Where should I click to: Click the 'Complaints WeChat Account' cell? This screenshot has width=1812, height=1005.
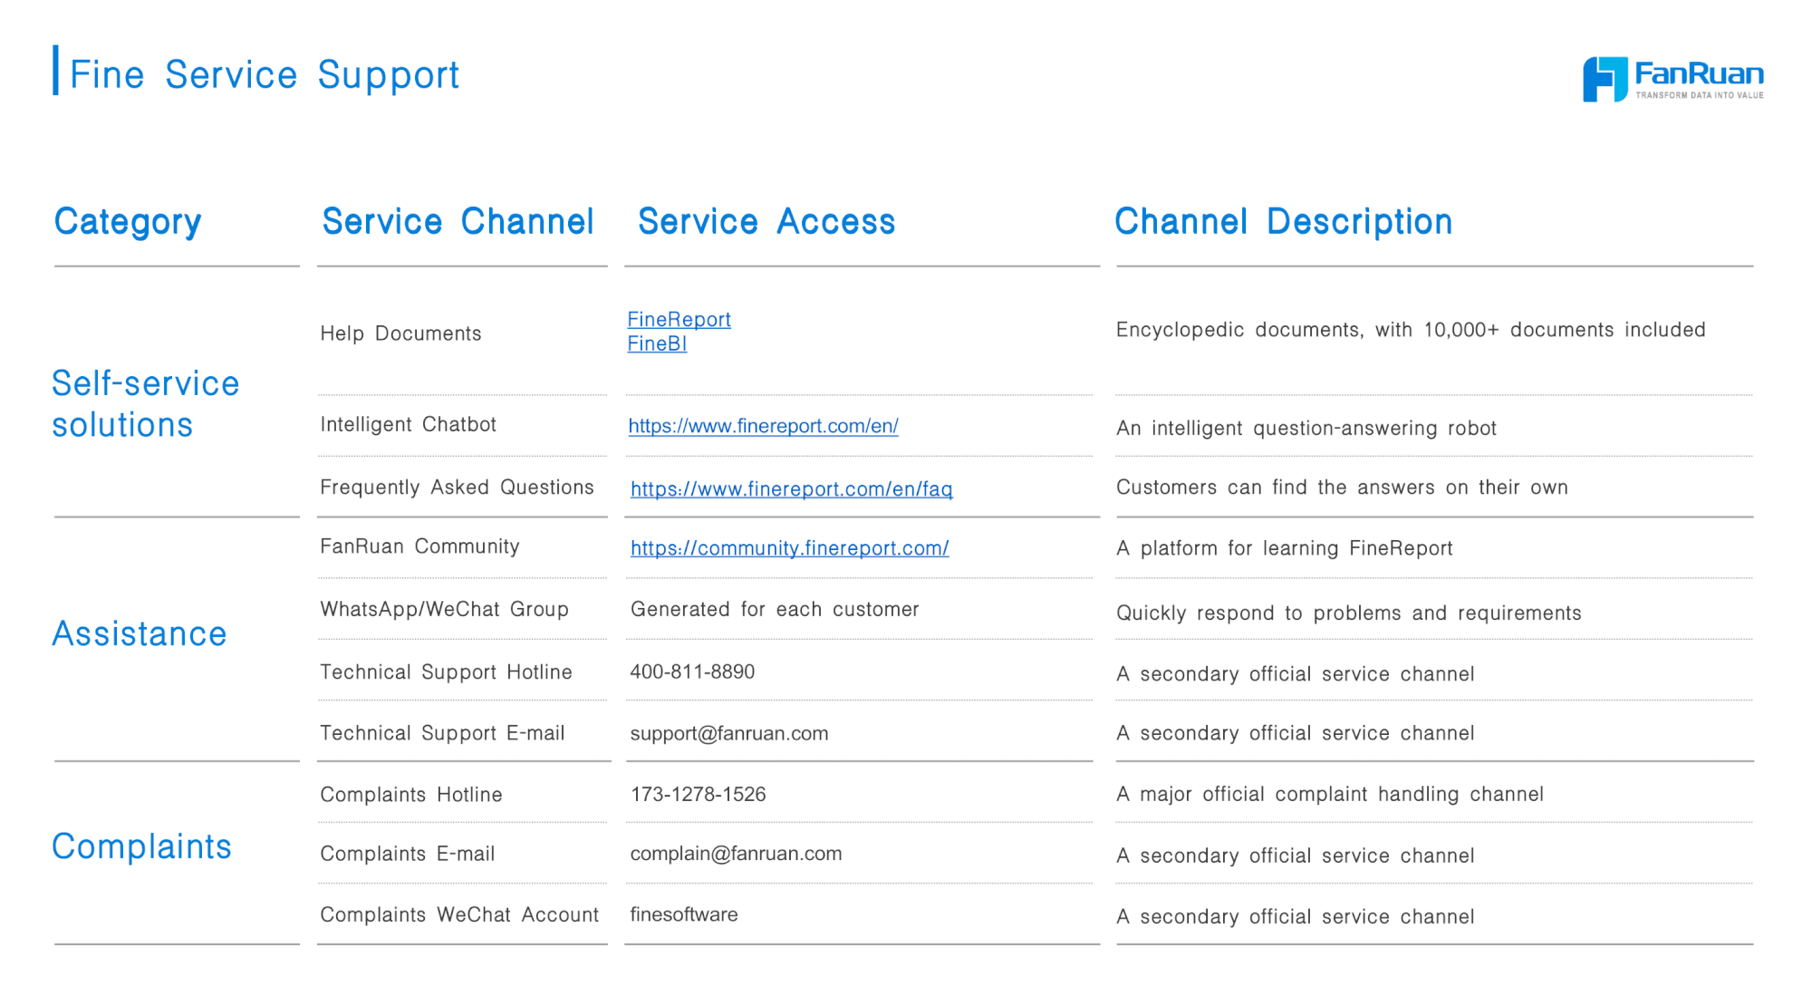point(459,914)
